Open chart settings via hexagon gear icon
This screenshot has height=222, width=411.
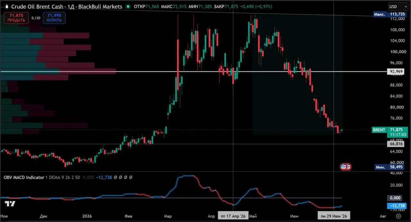398,216
